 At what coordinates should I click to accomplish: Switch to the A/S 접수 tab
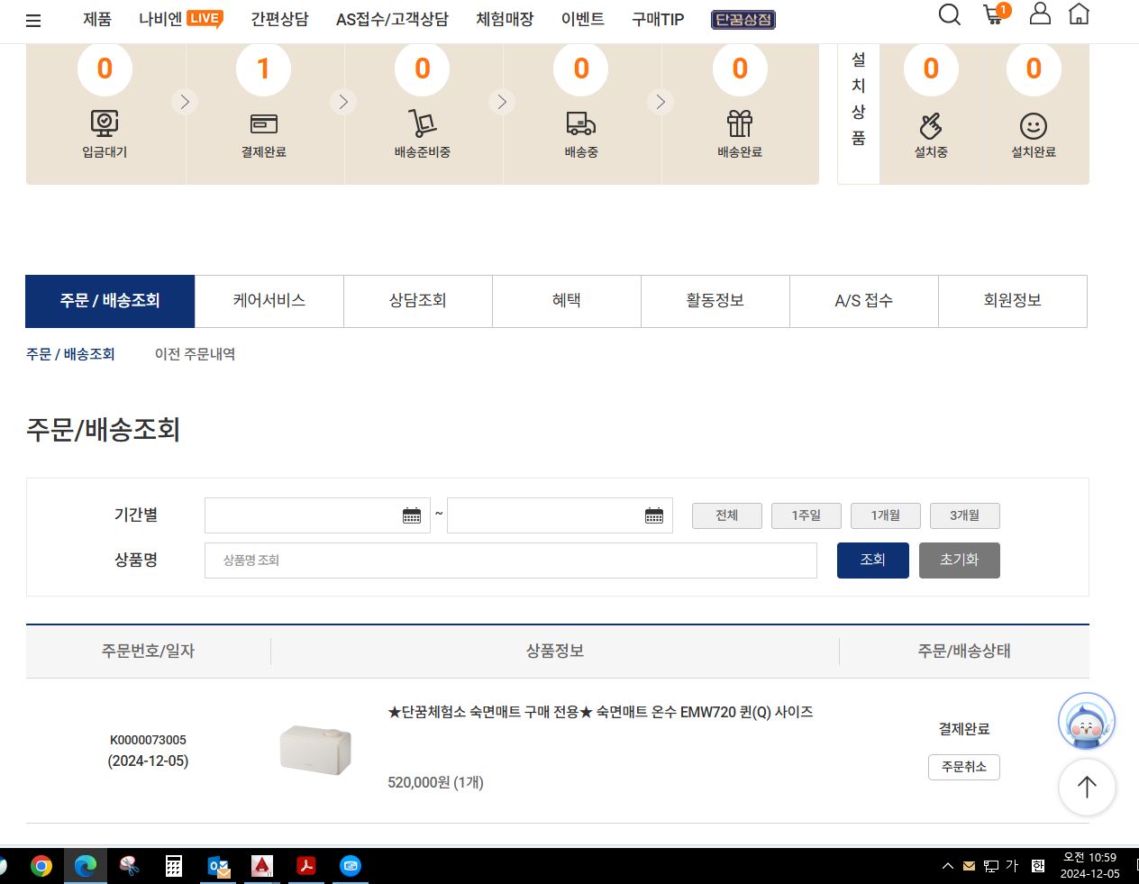(863, 301)
